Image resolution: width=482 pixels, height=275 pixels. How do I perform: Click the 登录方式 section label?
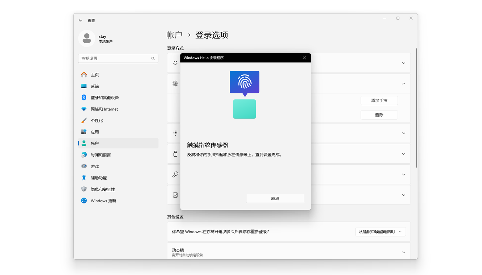click(175, 48)
